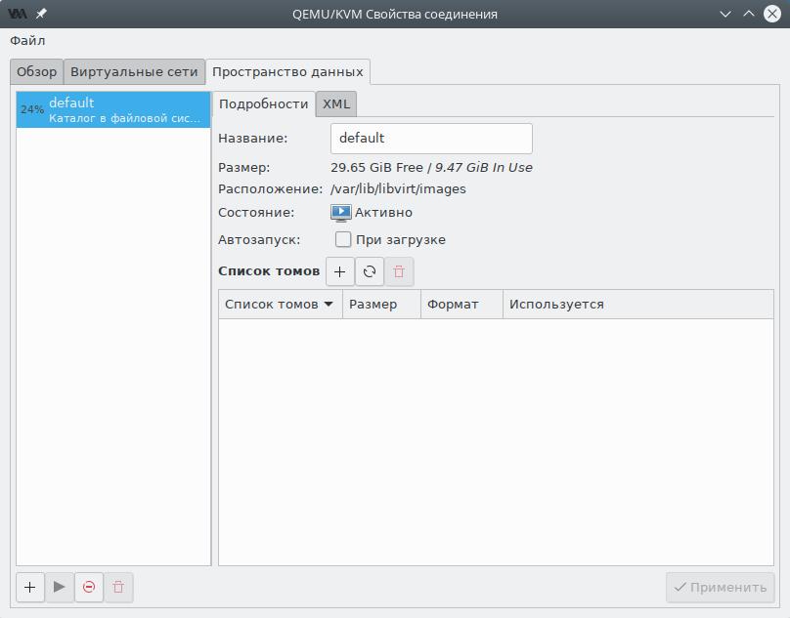Open the 'Виртуальные сети' tab
The height and width of the screenshot is (618, 790).
(x=134, y=72)
